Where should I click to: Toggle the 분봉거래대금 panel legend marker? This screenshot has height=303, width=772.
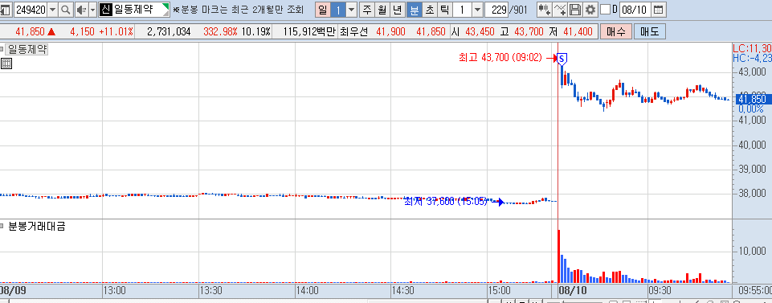click(x=2, y=226)
